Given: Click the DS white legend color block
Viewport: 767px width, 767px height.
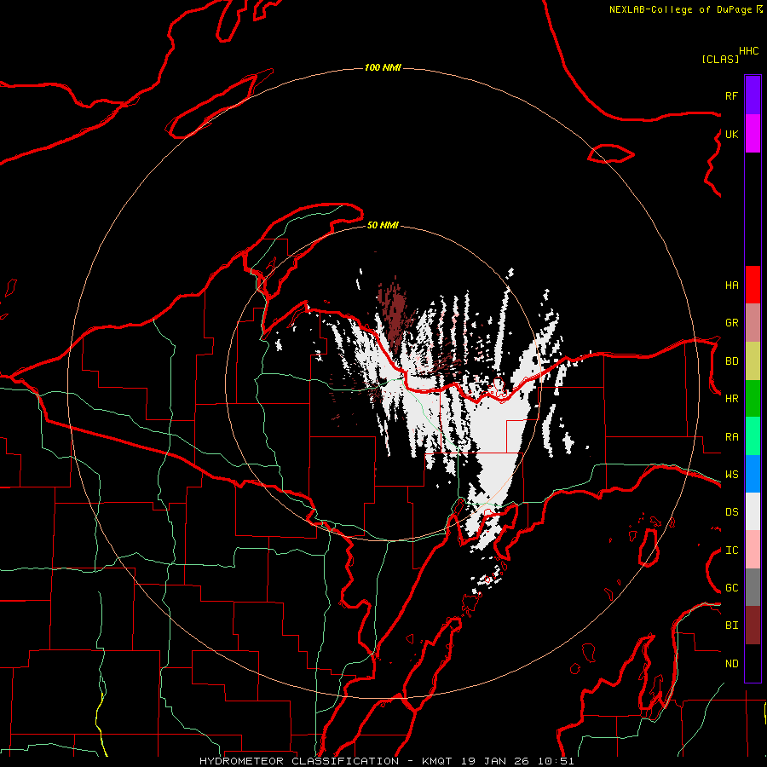Looking at the screenshot, I should pyautogui.click(x=753, y=511).
